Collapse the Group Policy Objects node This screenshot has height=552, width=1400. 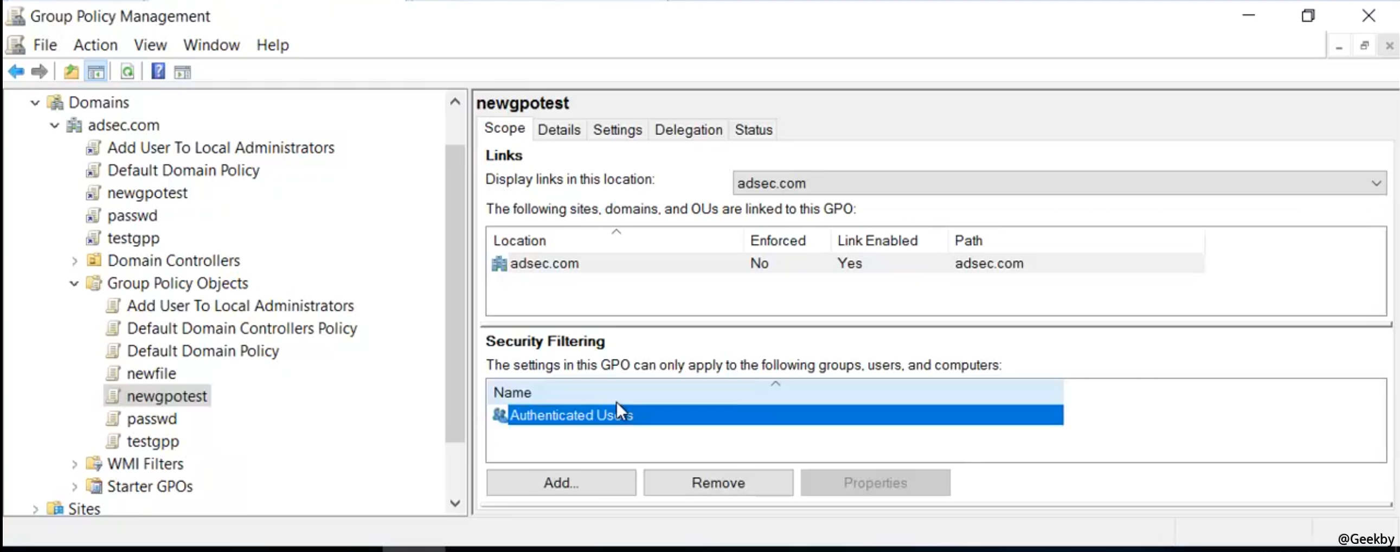point(74,284)
